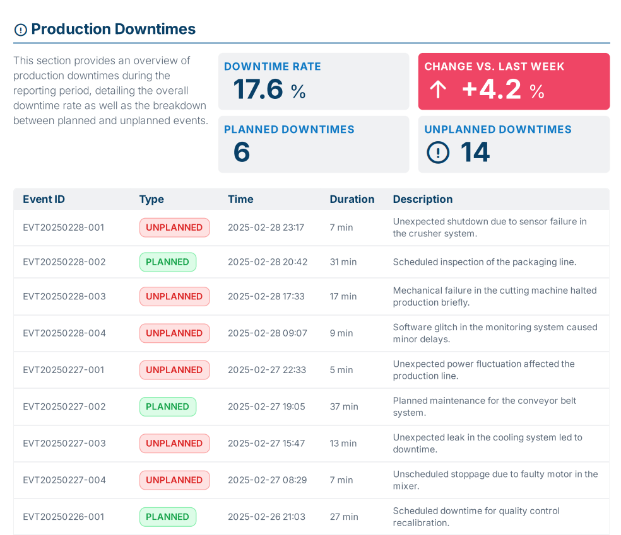The image size is (621, 535).
Task: Click the Downtime Rate 17.6 % card
Action: tap(313, 81)
